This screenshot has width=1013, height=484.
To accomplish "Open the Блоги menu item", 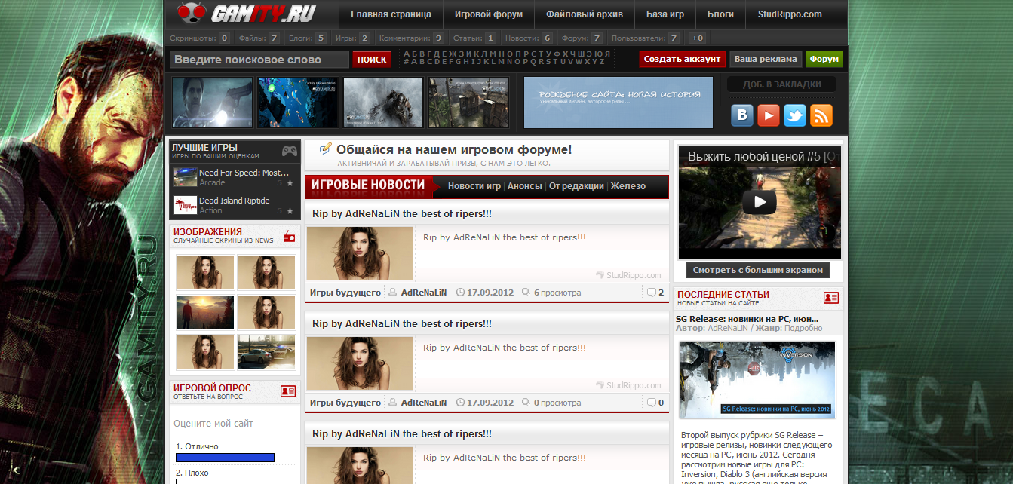I will (x=720, y=14).
